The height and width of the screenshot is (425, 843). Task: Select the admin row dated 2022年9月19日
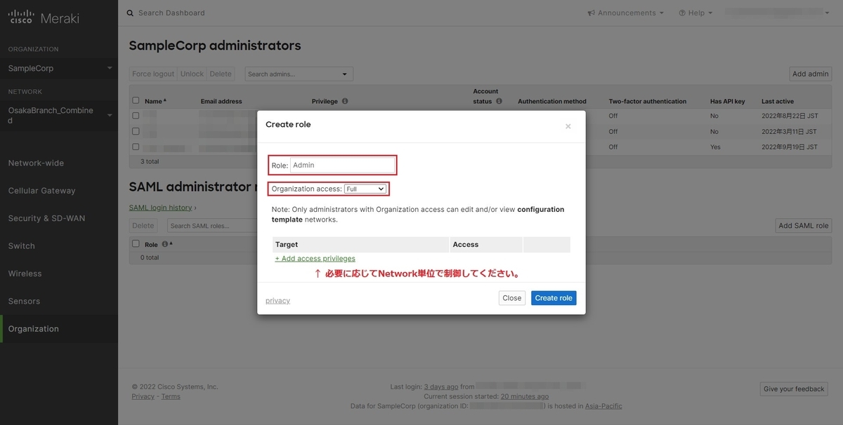pyautogui.click(x=136, y=147)
